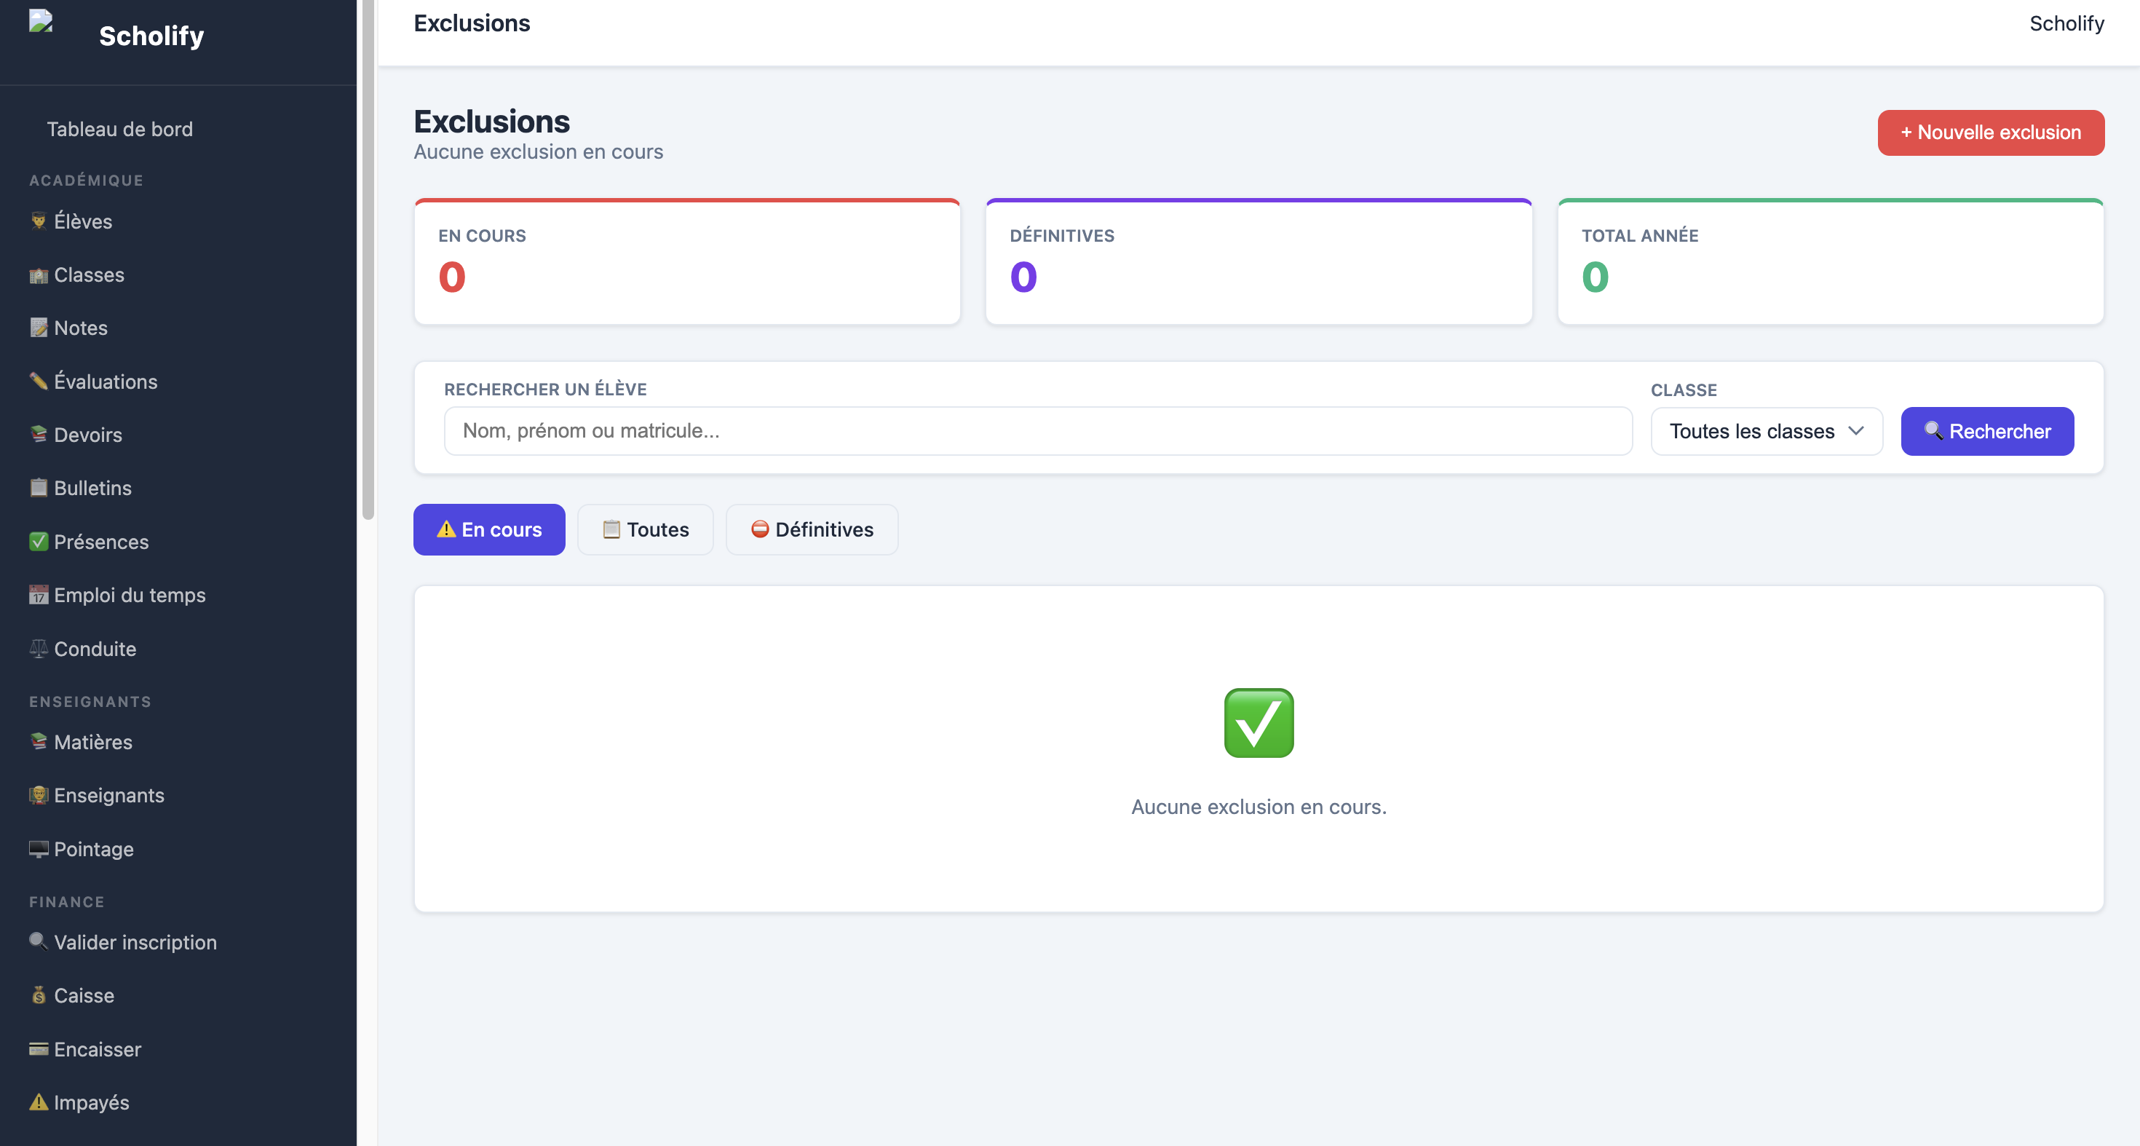Click the Élèves student icon in sidebar
This screenshot has width=2140, height=1146.
point(38,221)
